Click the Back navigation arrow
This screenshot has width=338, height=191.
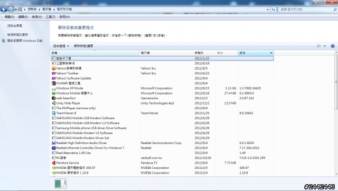tap(4, 9)
